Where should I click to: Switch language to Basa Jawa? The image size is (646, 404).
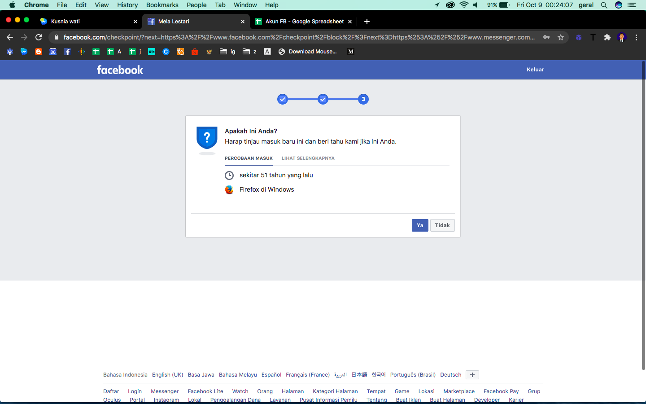point(201,375)
